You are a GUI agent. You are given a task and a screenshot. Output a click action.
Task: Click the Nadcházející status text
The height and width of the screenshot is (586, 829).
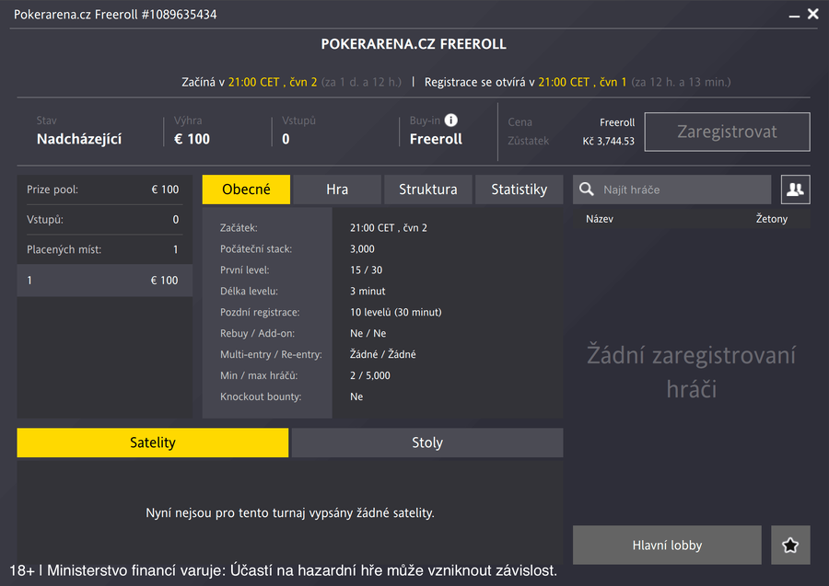79,139
